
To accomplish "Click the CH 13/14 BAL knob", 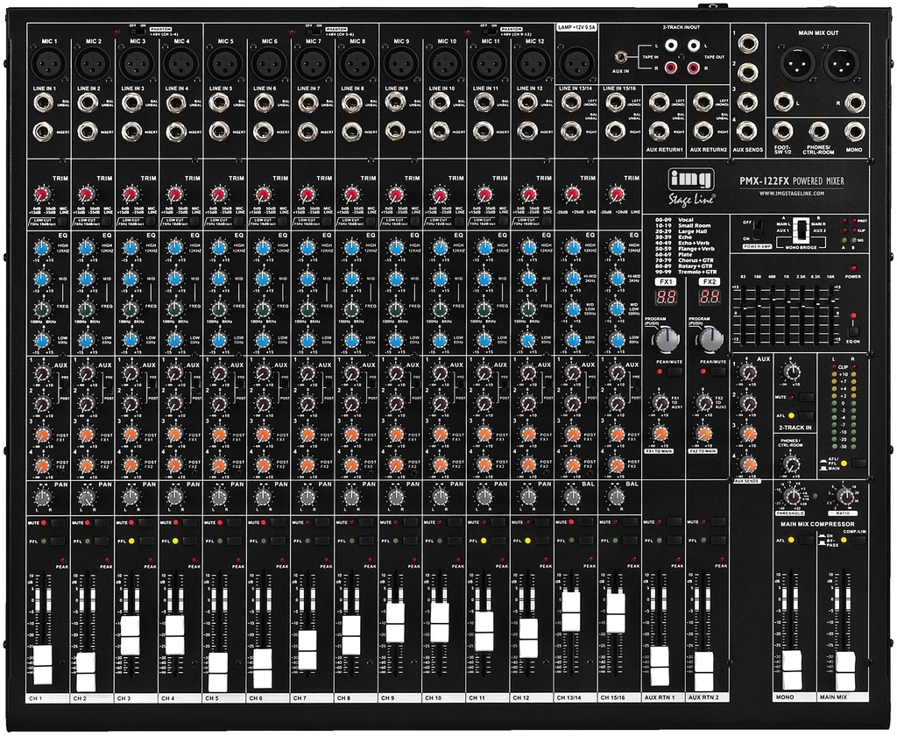I will pos(573,498).
